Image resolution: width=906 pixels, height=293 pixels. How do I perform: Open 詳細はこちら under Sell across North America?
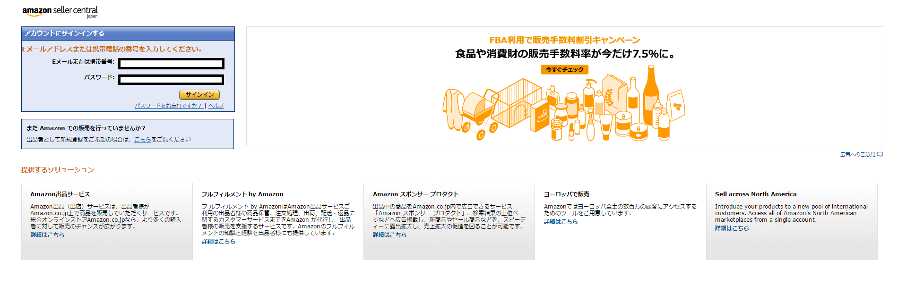click(x=732, y=228)
